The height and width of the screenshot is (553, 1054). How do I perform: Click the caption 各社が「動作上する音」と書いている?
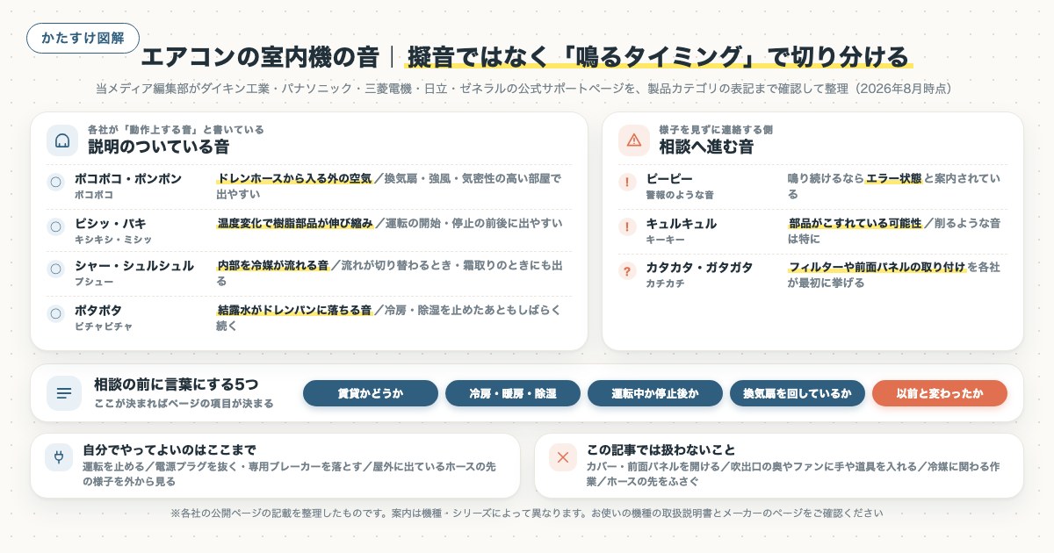click(x=176, y=129)
